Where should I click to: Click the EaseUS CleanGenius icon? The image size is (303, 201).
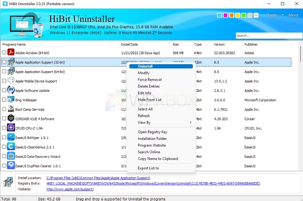(x=11, y=147)
